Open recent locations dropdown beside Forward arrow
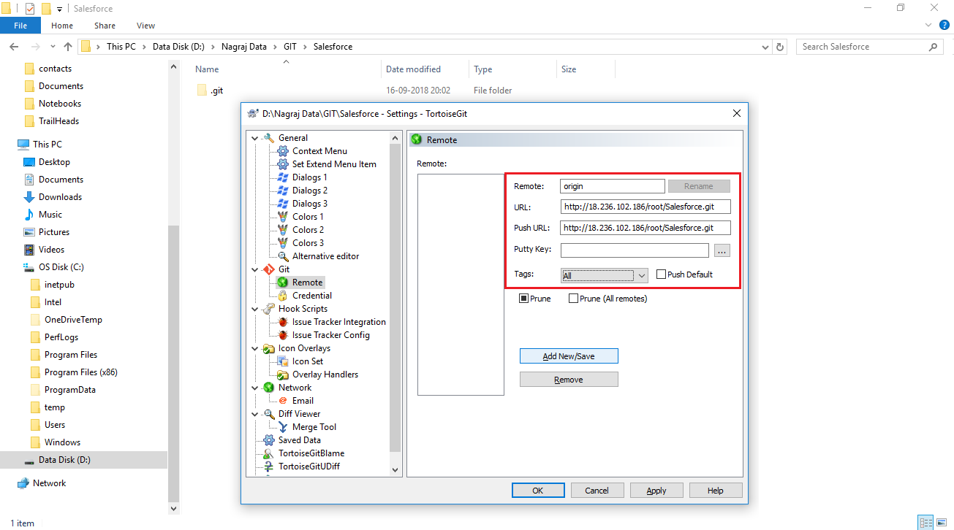 click(51, 47)
